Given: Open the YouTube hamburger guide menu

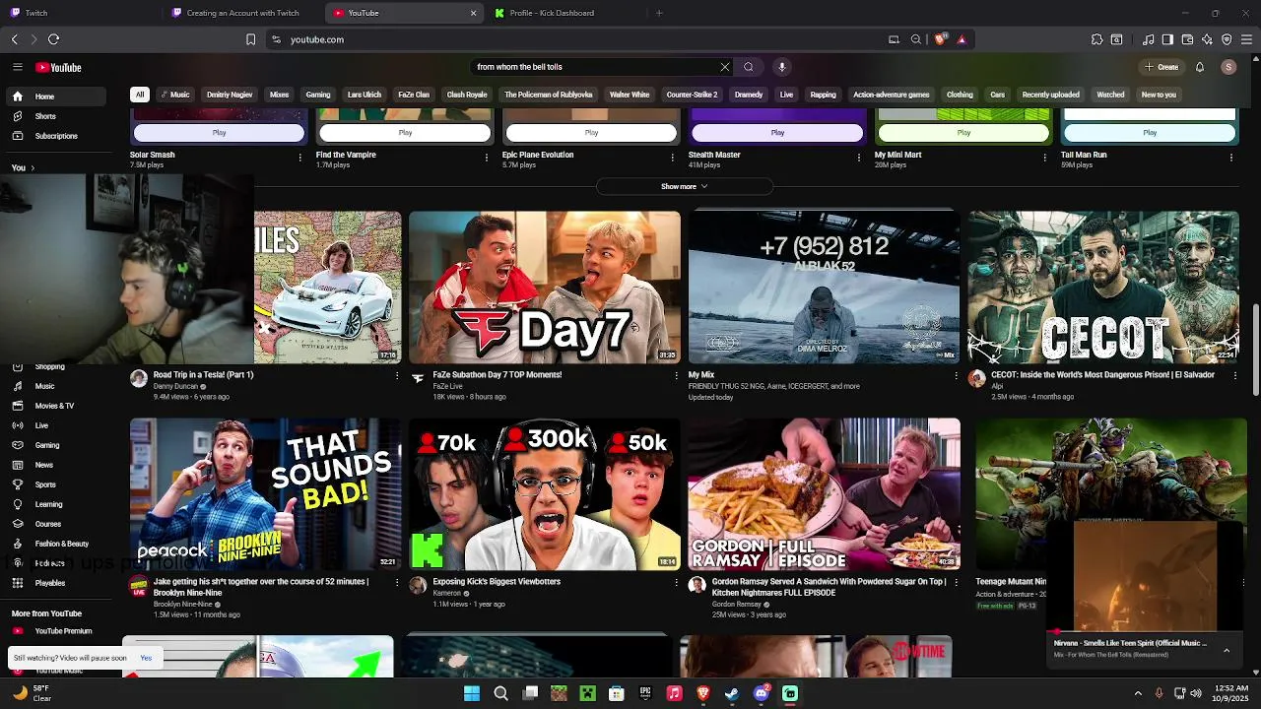Looking at the screenshot, I should click(x=17, y=67).
